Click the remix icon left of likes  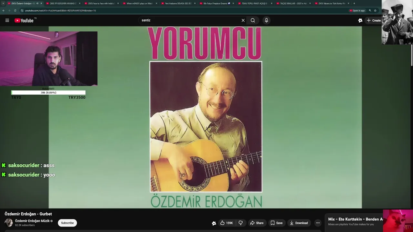214,223
